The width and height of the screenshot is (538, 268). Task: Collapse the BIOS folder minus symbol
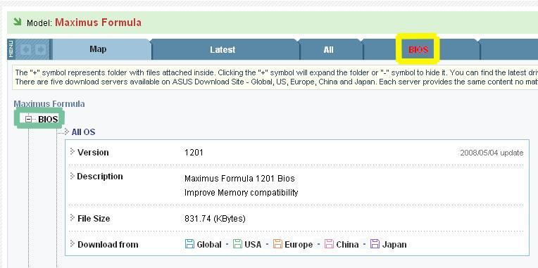click(28, 120)
